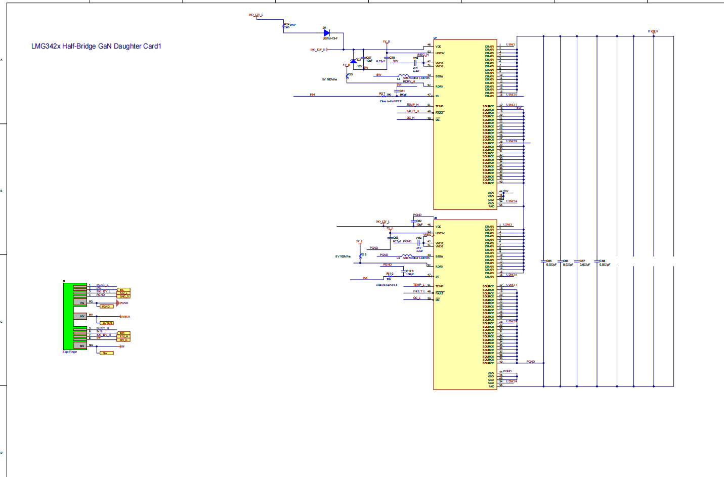Image resolution: width=724 pixels, height=477 pixels.
Task: Click PGND net label at U8 pin 40
Action: [530, 362]
